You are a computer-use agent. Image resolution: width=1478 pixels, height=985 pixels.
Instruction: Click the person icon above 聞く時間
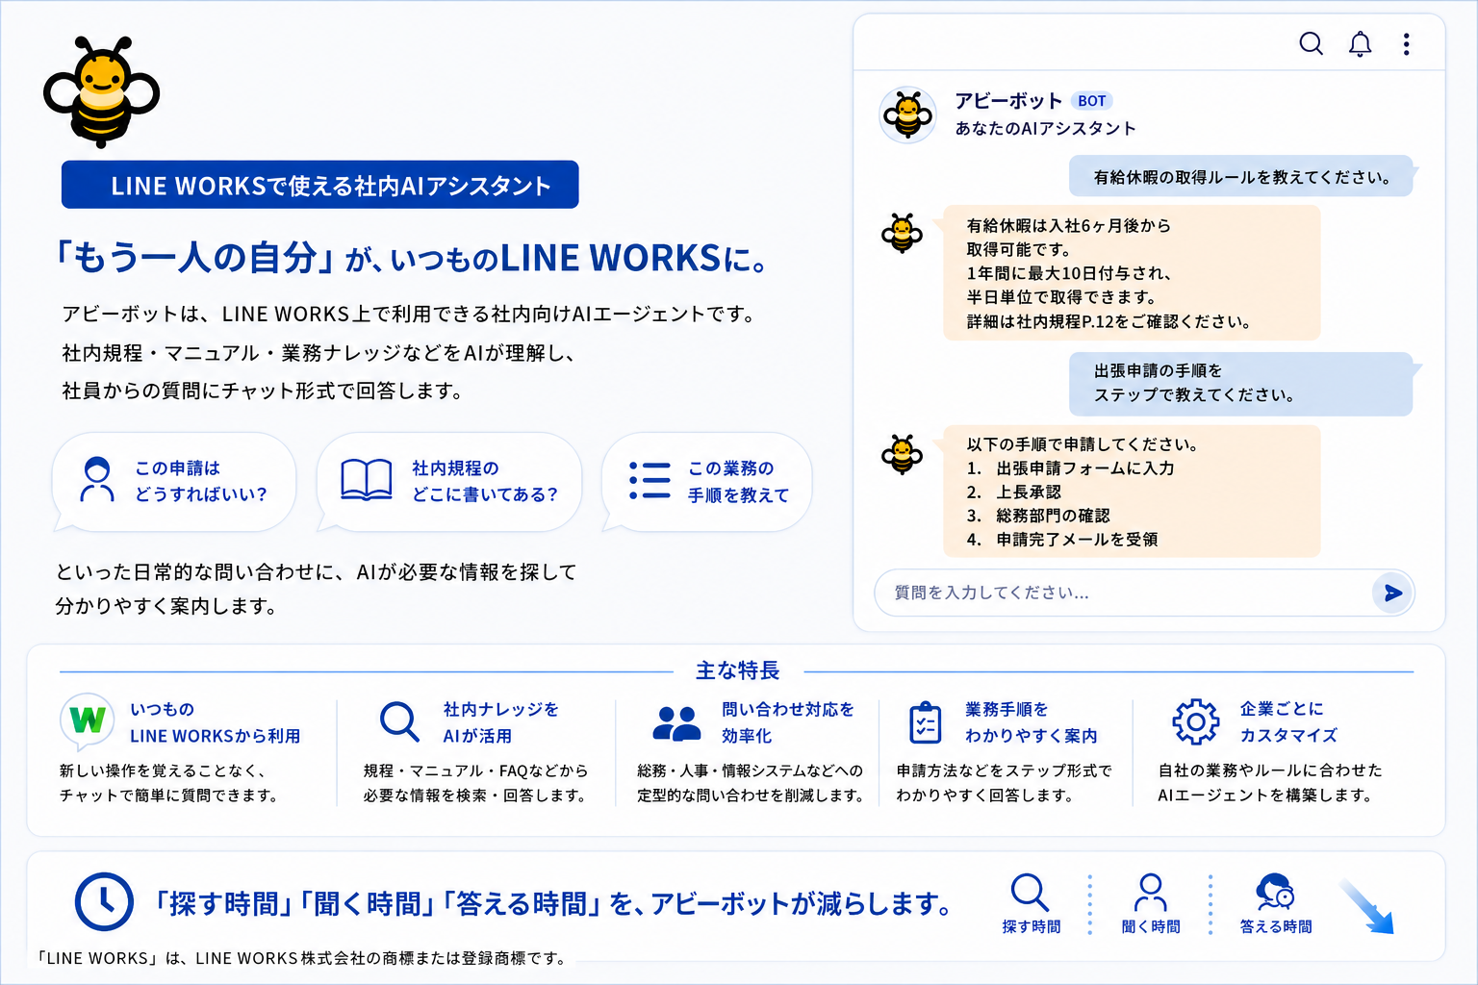(1150, 892)
